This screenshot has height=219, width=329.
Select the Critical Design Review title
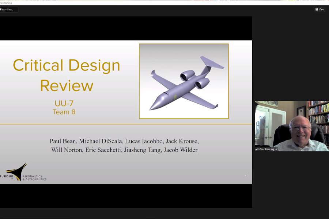tap(67, 75)
